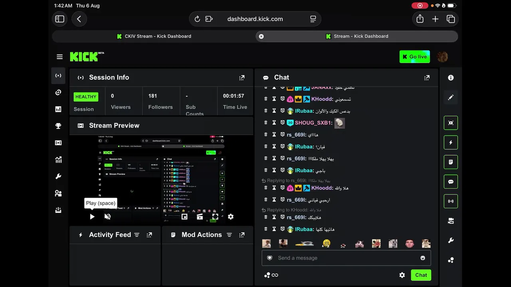Viewport: 511px width, 287px height.
Task: Go back in Safari
Action: click(x=79, y=19)
